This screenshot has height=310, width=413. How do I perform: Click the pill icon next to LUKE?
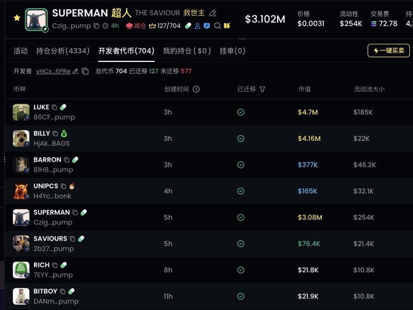(x=63, y=107)
